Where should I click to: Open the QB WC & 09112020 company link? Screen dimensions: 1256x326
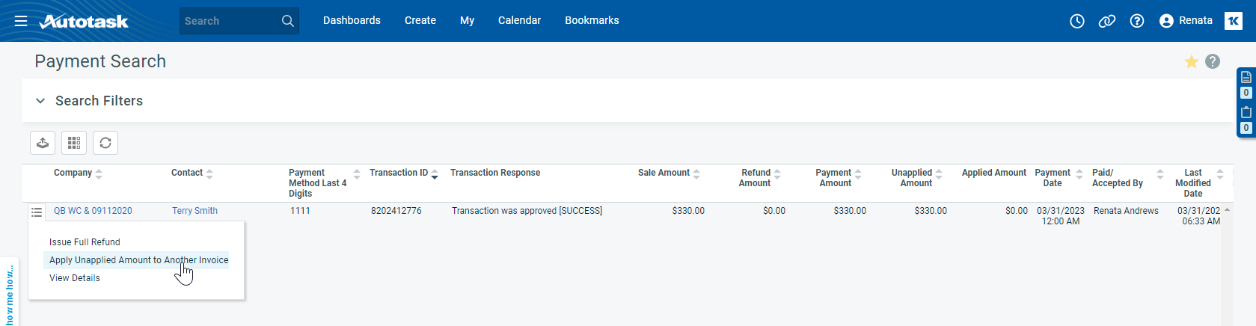click(x=93, y=211)
